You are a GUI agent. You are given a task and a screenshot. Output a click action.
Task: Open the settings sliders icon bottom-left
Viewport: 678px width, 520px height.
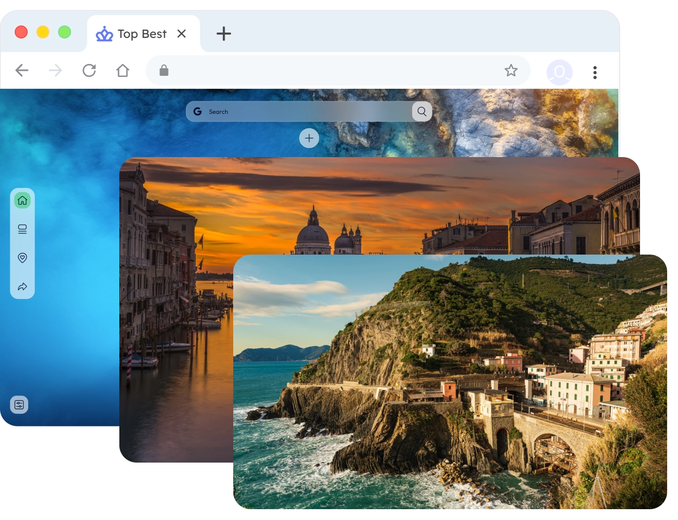(20, 405)
